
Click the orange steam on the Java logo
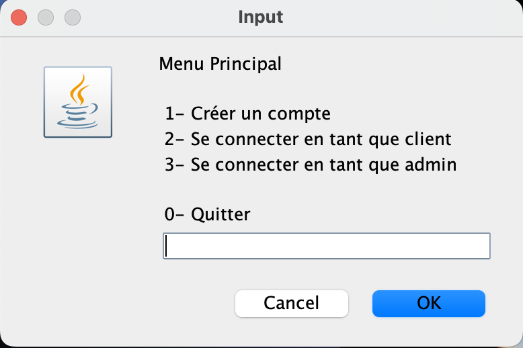pyautogui.click(x=80, y=89)
